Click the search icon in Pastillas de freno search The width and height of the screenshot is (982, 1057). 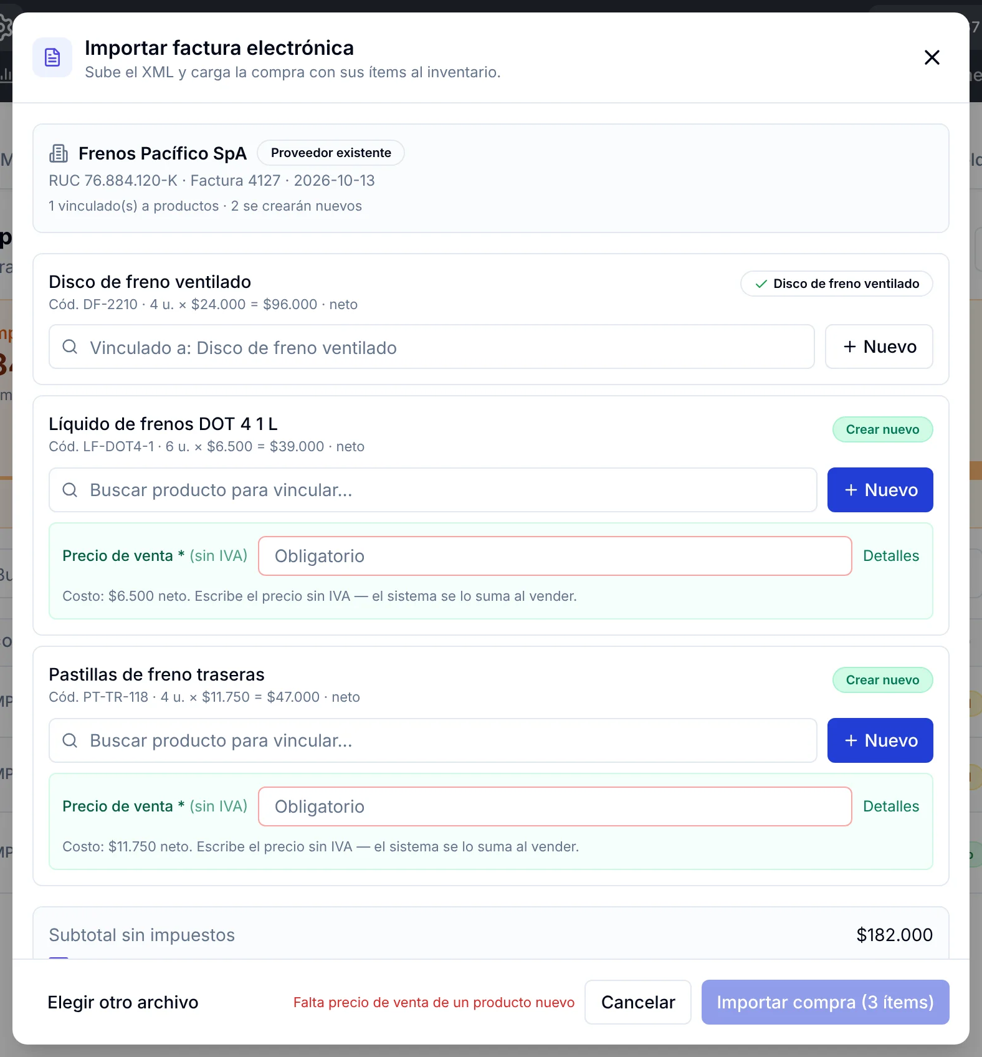(x=70, y=740)
